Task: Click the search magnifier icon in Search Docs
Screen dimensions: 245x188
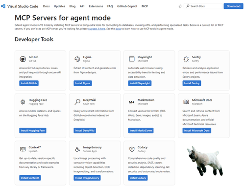Action: click(188, 6)
